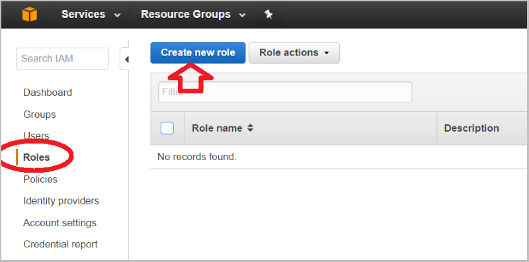The height and width of the screenshot is (262, 529).
Task: Click into the roles Filter text box
Action: [x=285, y=92]
